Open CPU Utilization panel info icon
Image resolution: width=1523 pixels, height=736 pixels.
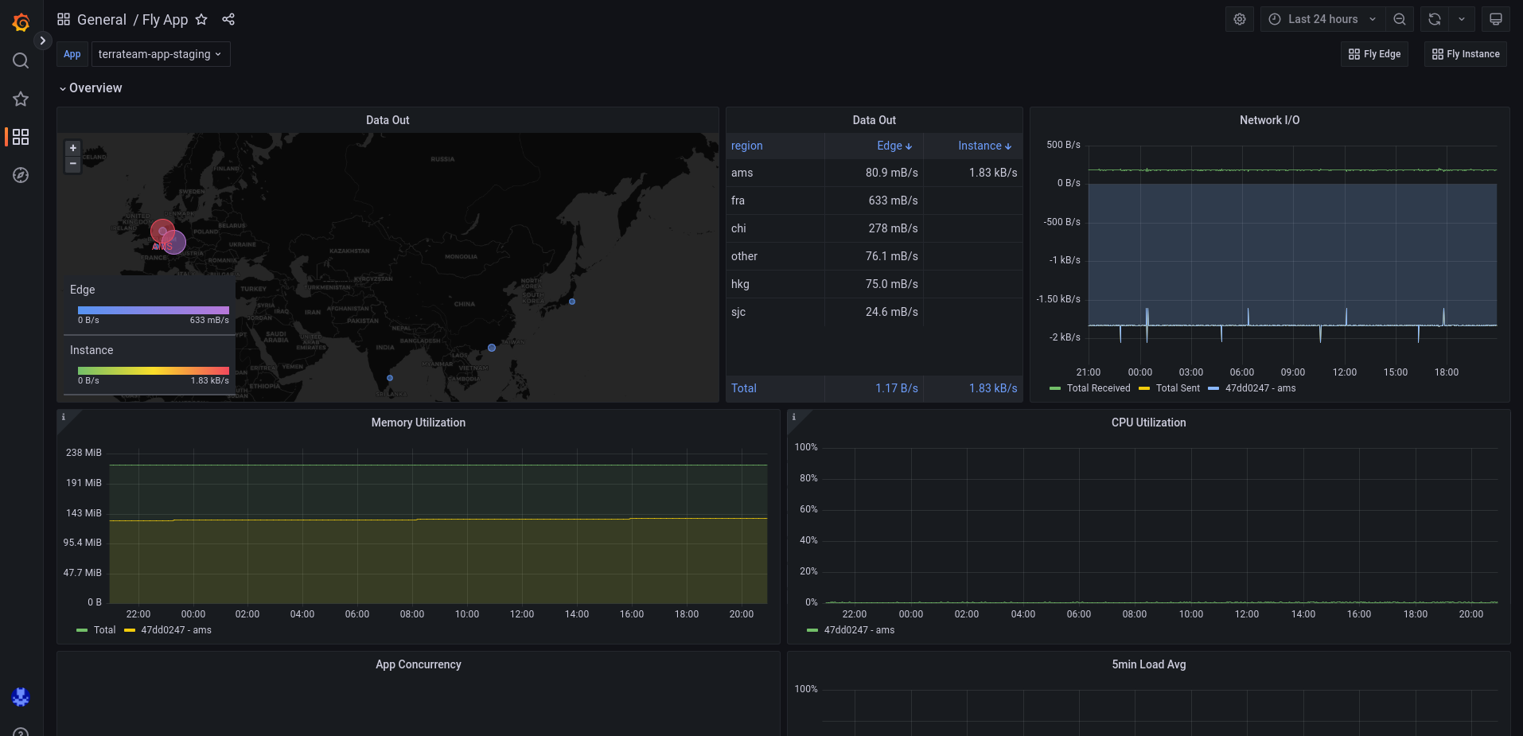794,417
